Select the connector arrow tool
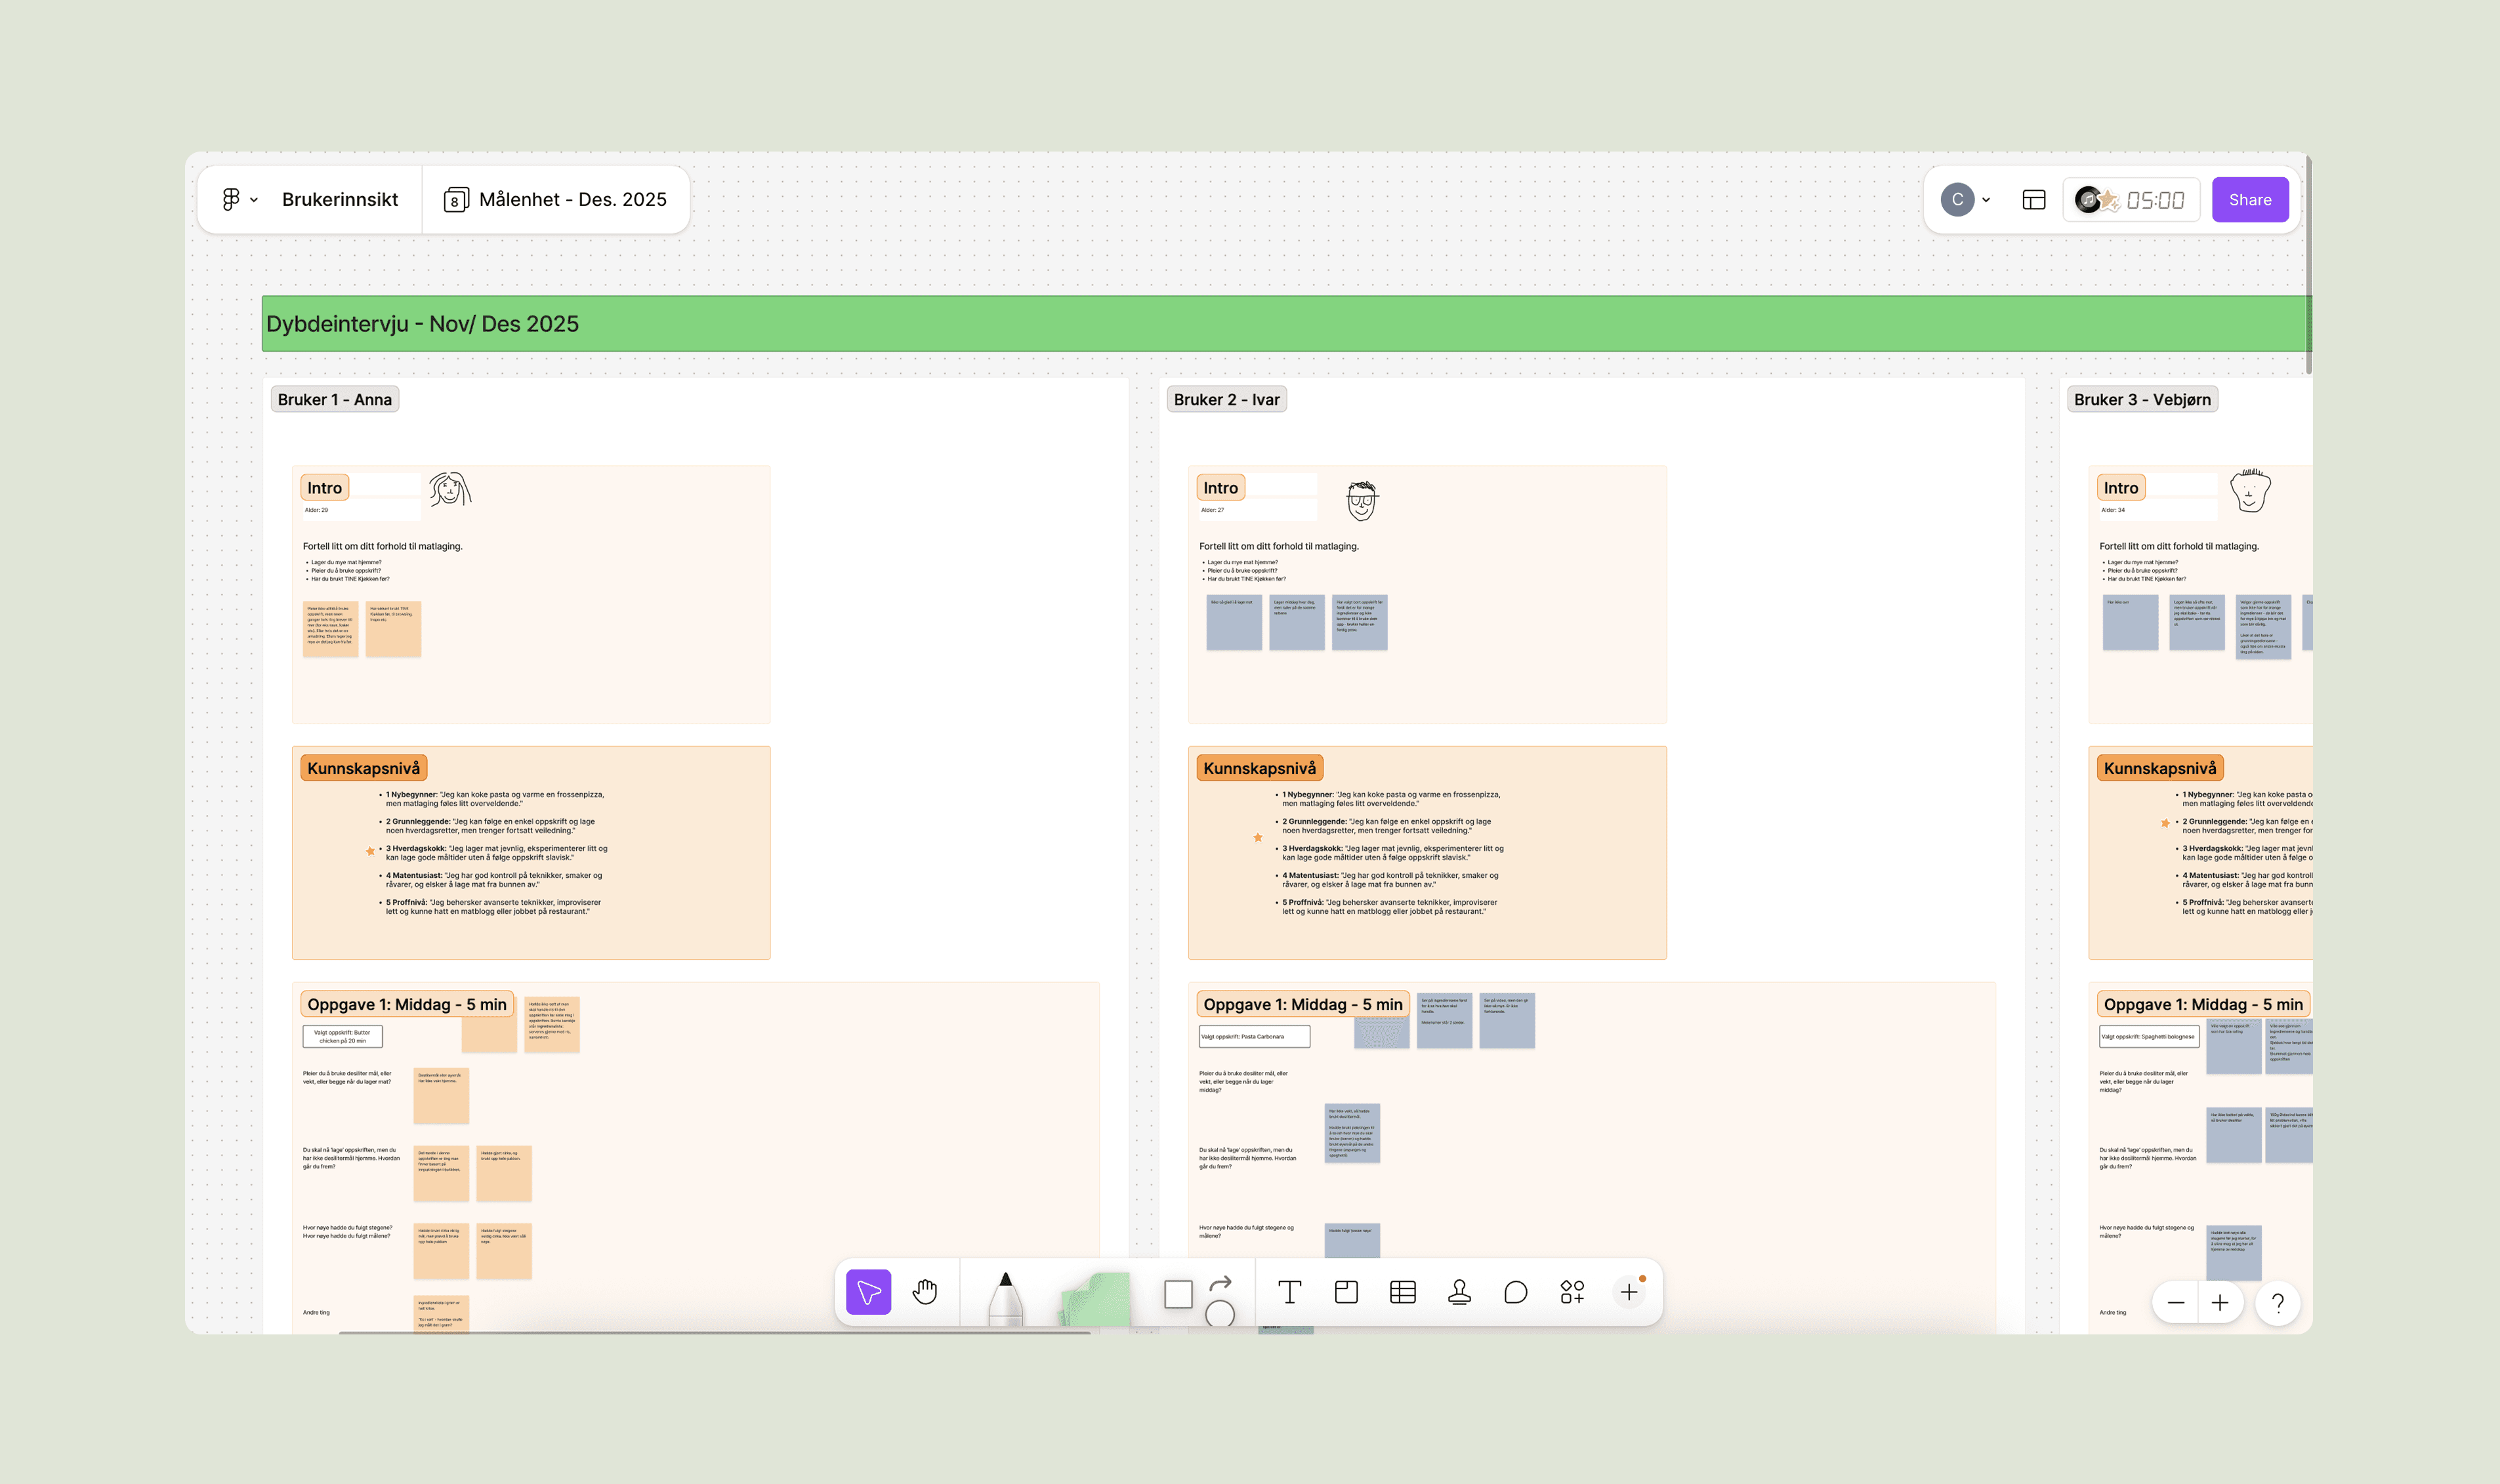 1220,1282
